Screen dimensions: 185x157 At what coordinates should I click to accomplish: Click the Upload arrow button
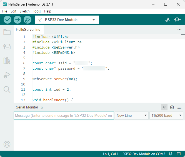(17, 20)
